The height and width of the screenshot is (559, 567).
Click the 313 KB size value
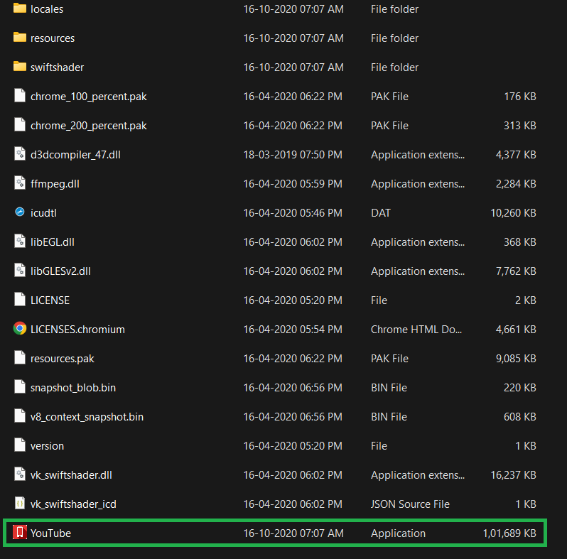coord(520,126)
